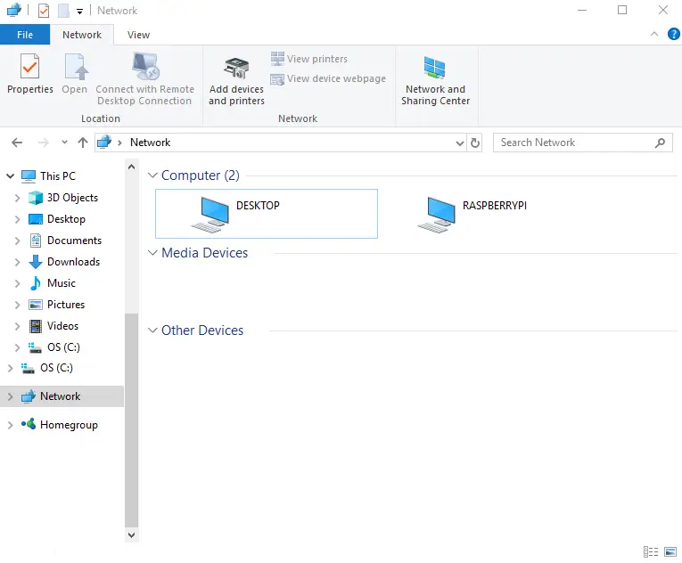
Task: Collapse the Computer (2) group
Action: coord(152,175)
